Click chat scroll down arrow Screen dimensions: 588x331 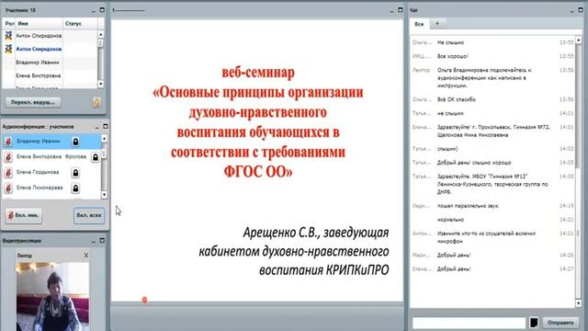click(x=578, y=303)
